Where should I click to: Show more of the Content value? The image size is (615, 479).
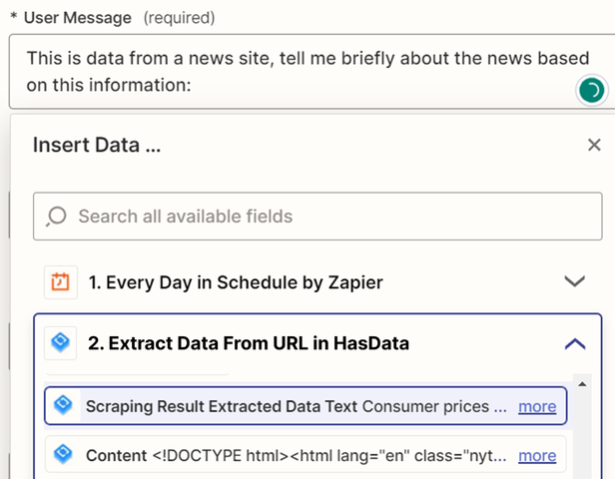click(537, 455)
